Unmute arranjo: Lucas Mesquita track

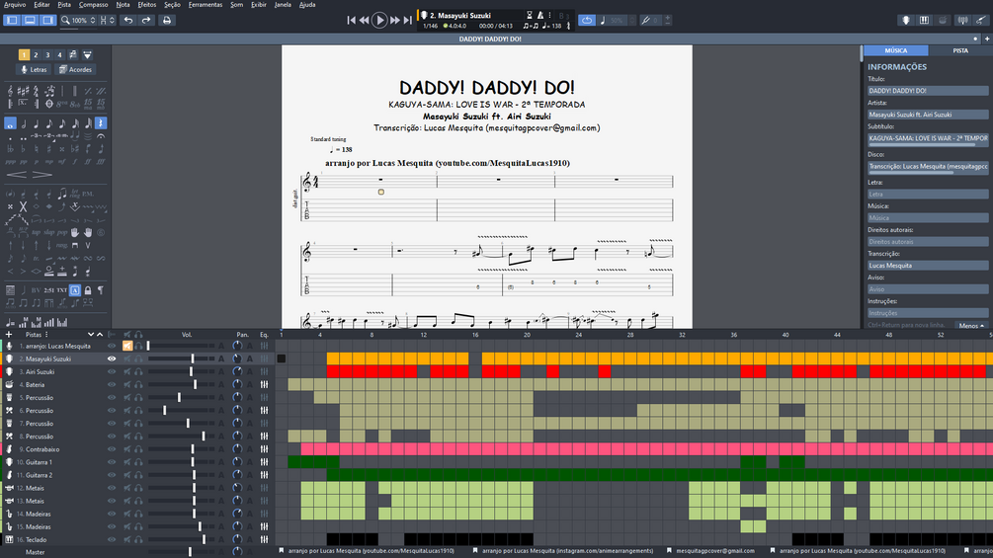[x=127, y=346]
